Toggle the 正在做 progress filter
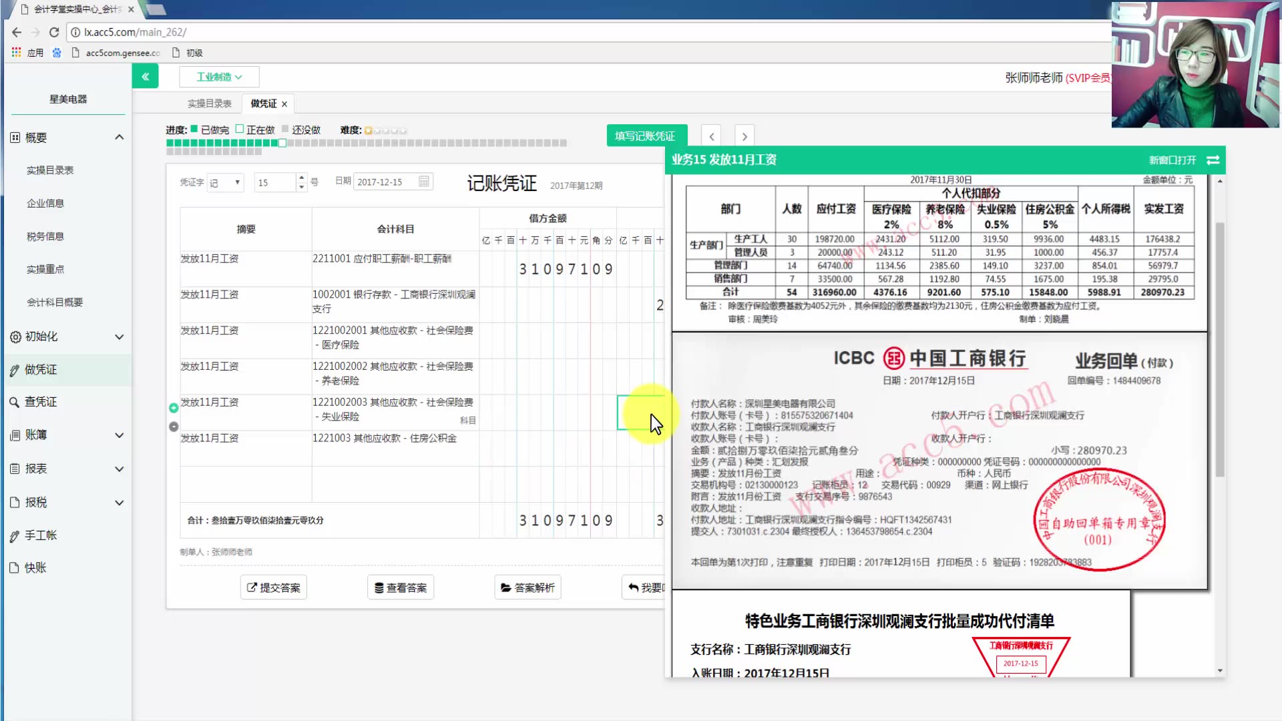This screenshot has height=721, width=1282. pos(240,130)
